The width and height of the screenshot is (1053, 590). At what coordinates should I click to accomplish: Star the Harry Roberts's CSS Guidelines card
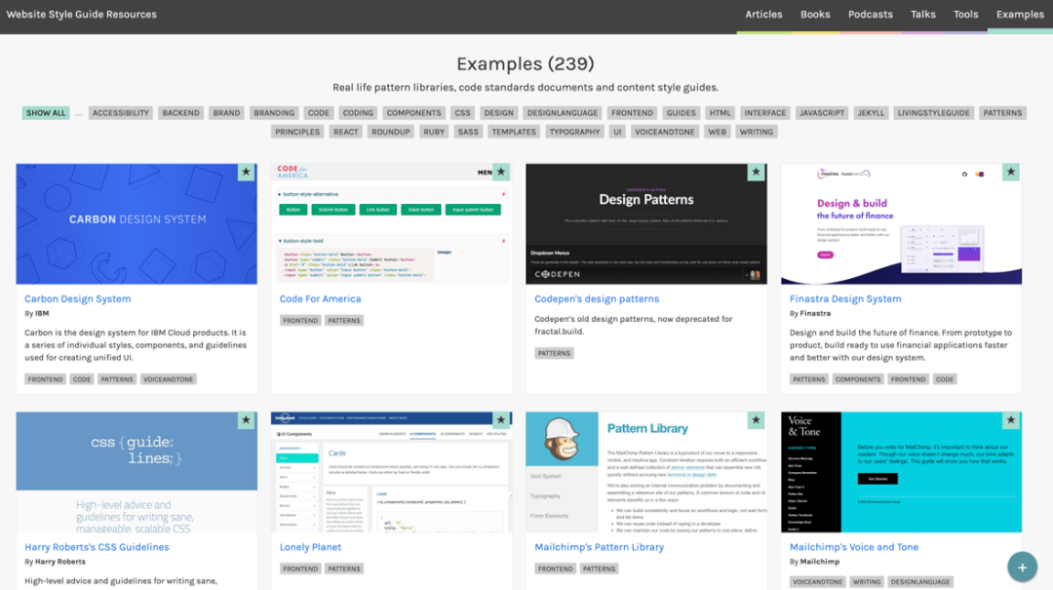[246, 420]
